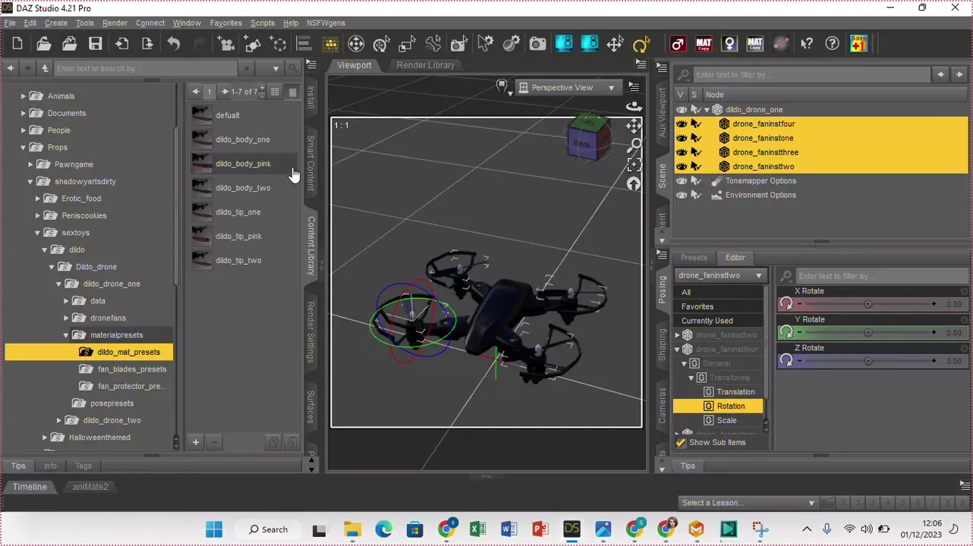Expand the dildo_drone_two folder
973x546 pixels.
click(59, 421)
